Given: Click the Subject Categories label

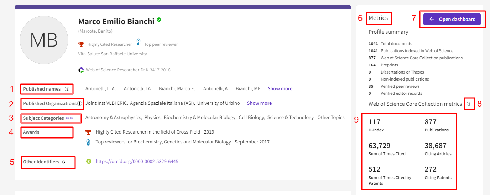Looking at the screenshot, I should click(x=43, y=118).
